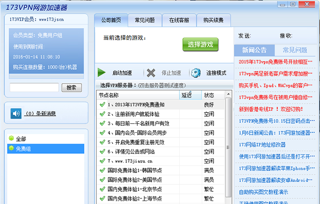Open news 使用173网游加速器后还是打不开

point(277,156)
